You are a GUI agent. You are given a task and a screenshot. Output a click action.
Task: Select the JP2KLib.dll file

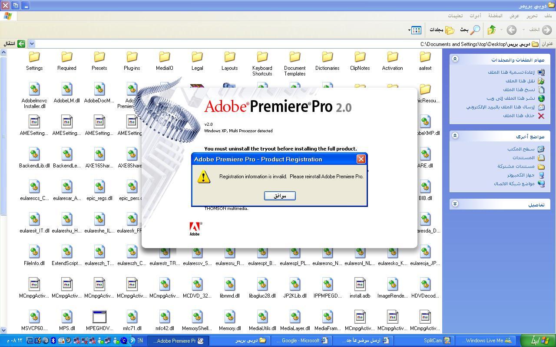pyautogui.click(x=295, y=288)
